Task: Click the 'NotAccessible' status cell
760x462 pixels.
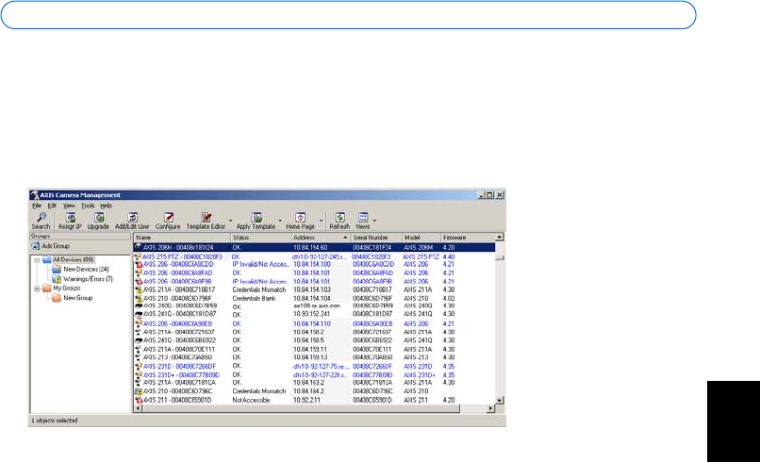Action: click(251, 400)
